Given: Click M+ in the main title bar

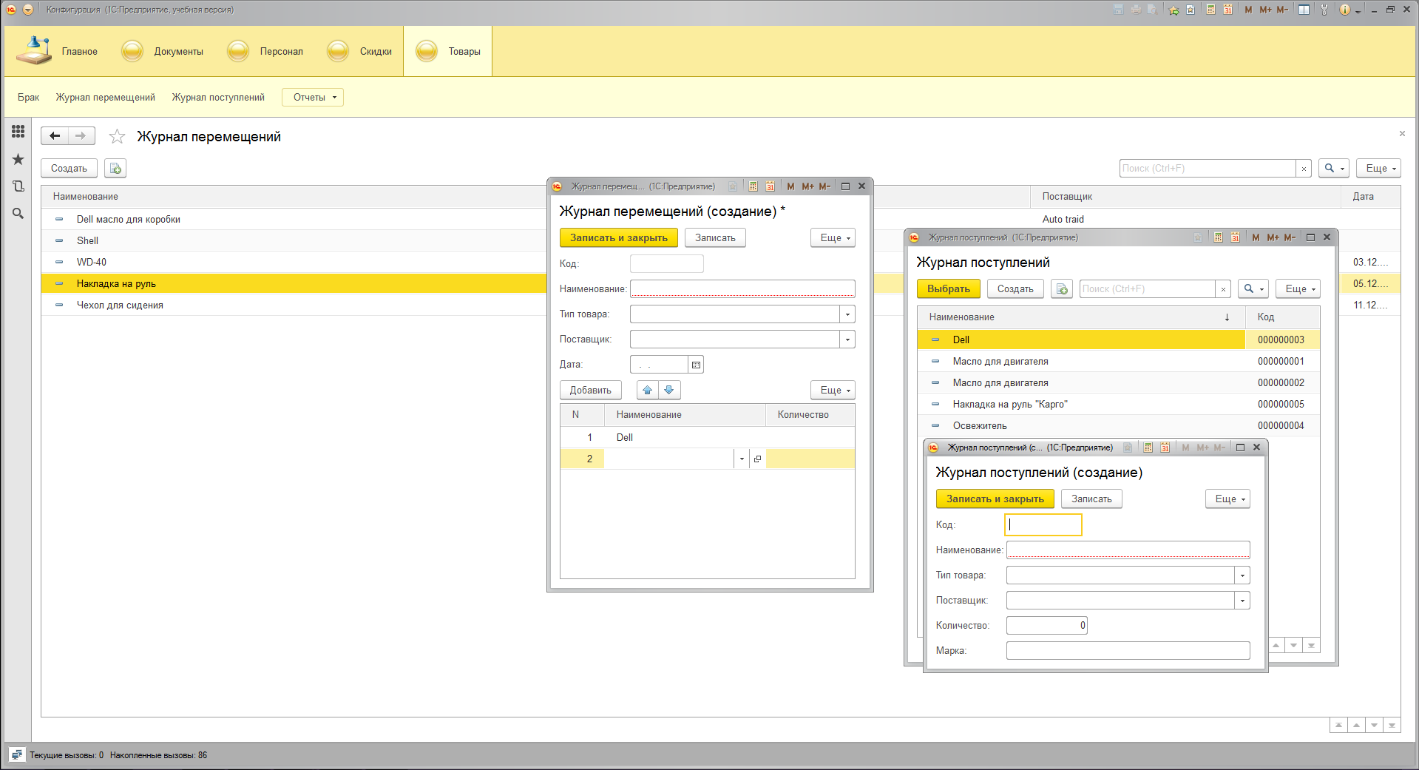Looking at the screenshot, I should 1265,10.
